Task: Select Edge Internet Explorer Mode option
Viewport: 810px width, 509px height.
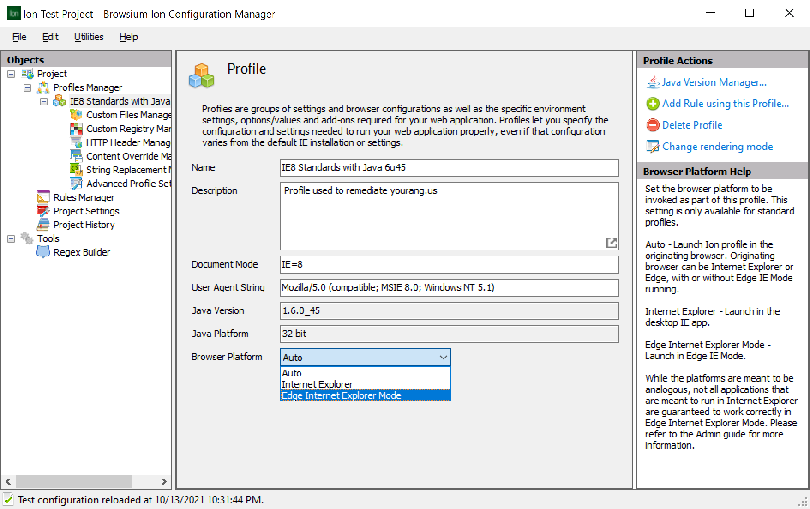Action: click(341, 395)
